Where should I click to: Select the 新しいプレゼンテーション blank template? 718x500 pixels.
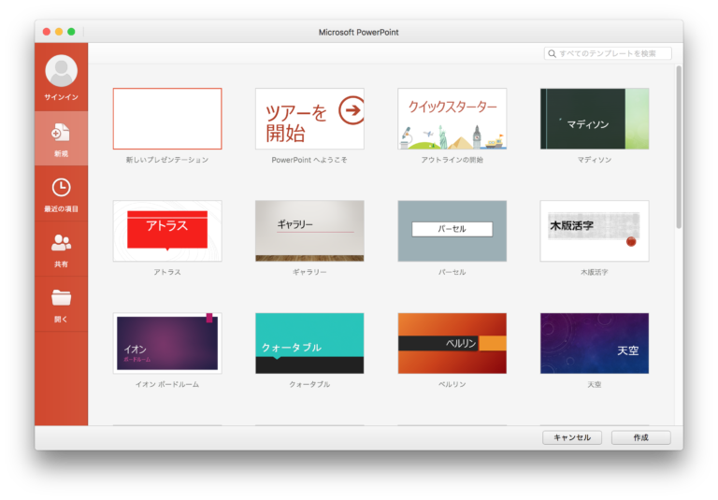(167, 119)
